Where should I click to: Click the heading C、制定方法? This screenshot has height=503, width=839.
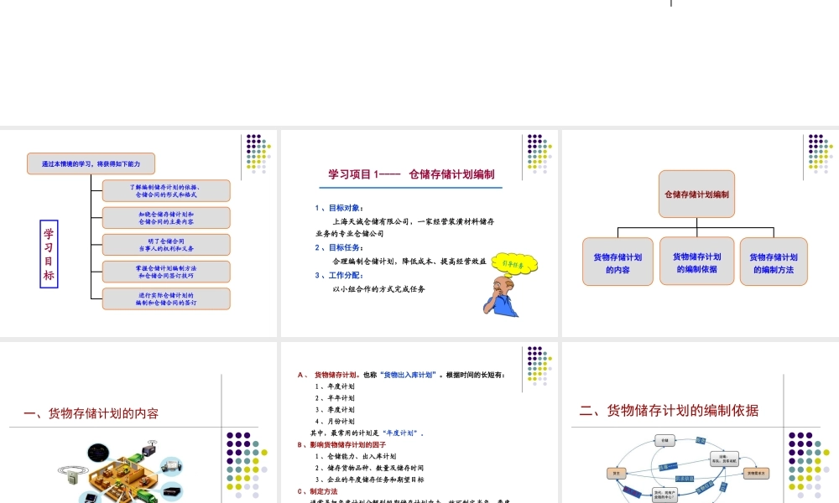[x=317, y=491]
